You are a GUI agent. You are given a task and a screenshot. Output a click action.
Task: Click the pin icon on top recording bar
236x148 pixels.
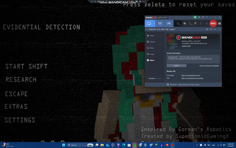coord(95,2)
